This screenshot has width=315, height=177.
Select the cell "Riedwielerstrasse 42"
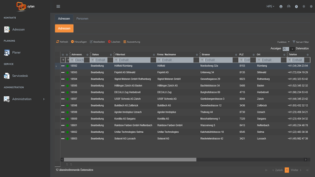click(x=212, y=139)
